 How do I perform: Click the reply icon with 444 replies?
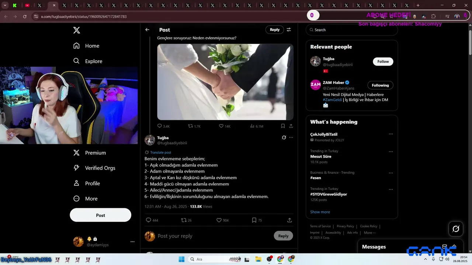coord(149,220)
